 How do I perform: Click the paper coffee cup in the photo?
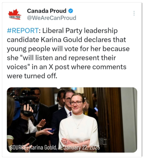(10, 141)
